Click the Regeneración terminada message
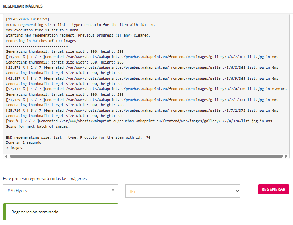 coord(61,212)
